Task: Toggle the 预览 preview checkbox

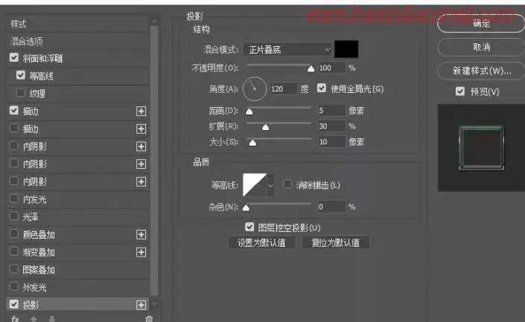Action: 460,91
